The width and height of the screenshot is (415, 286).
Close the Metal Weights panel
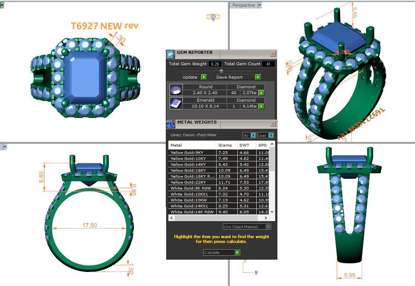point(273,124)
